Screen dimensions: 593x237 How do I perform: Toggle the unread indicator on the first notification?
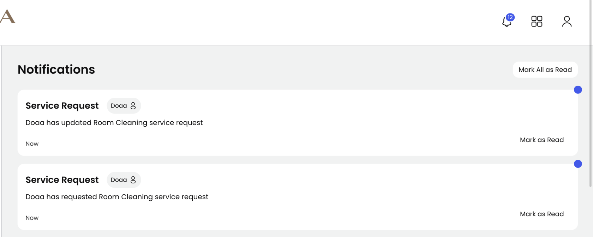[578, 90]
